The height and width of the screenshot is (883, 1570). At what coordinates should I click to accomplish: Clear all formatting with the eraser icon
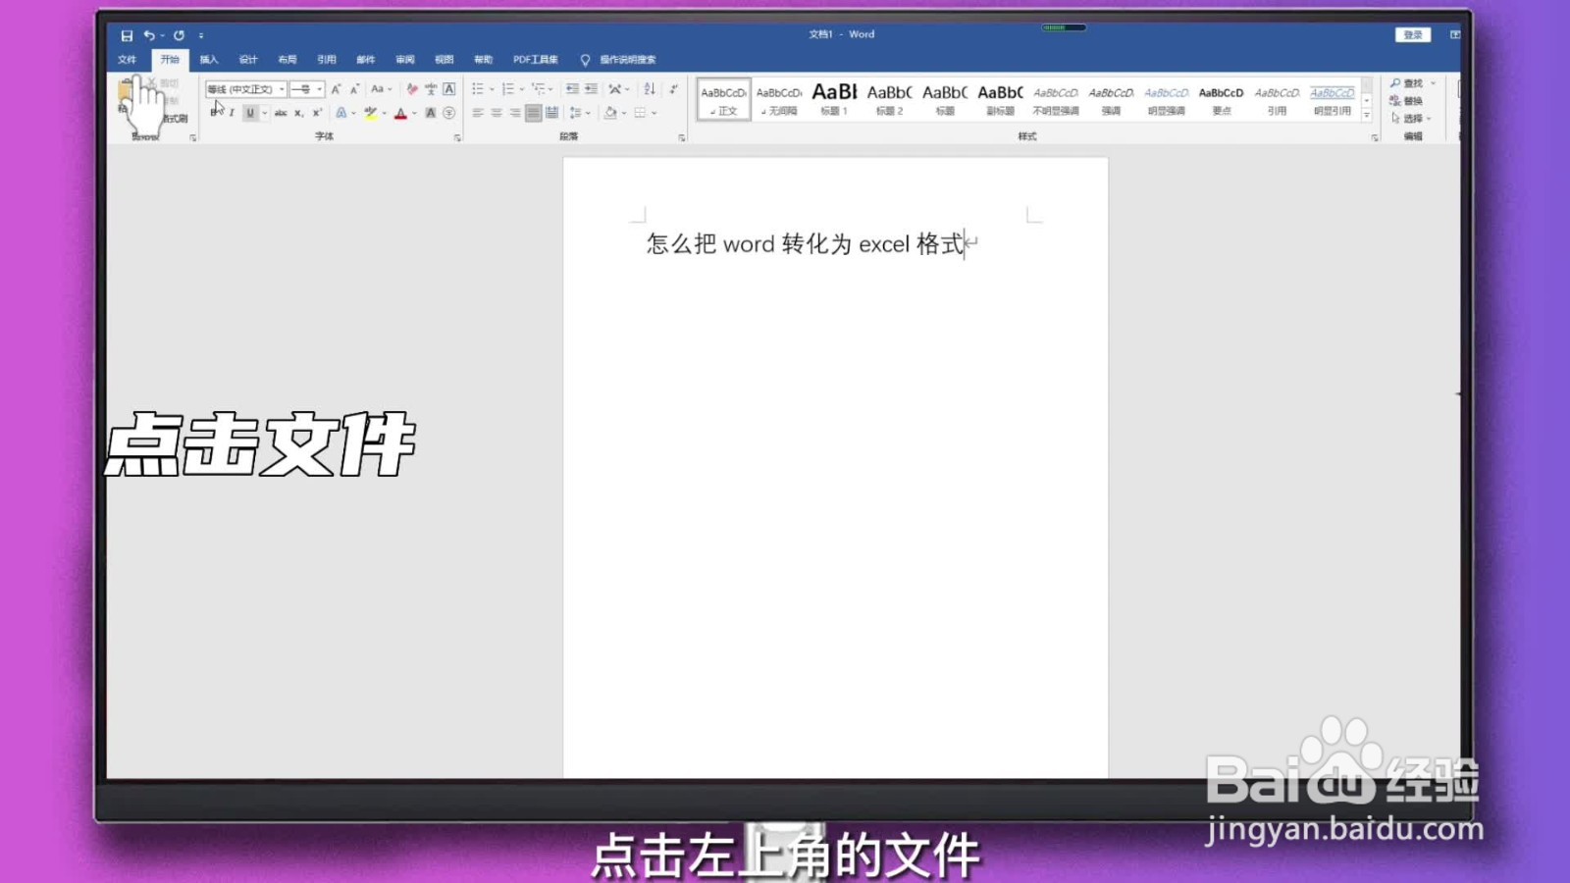pyautogui.click(x=412, y=89)
